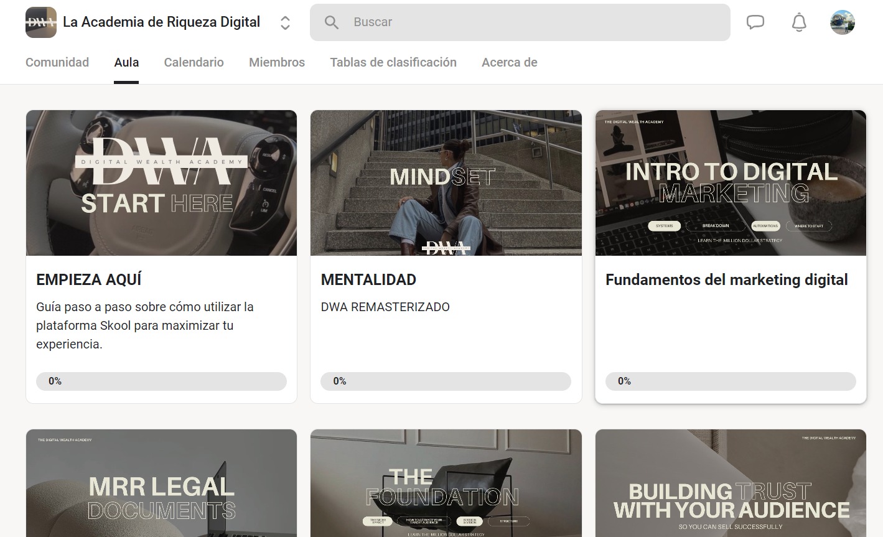Switch to the Comunidad tab
The image size is (883, 537).
pos(57,62)
